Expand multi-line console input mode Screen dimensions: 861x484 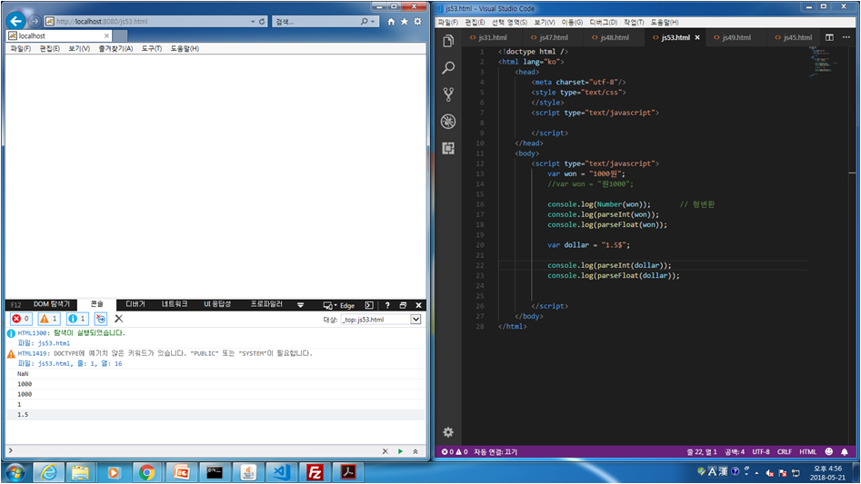point(415,451)
